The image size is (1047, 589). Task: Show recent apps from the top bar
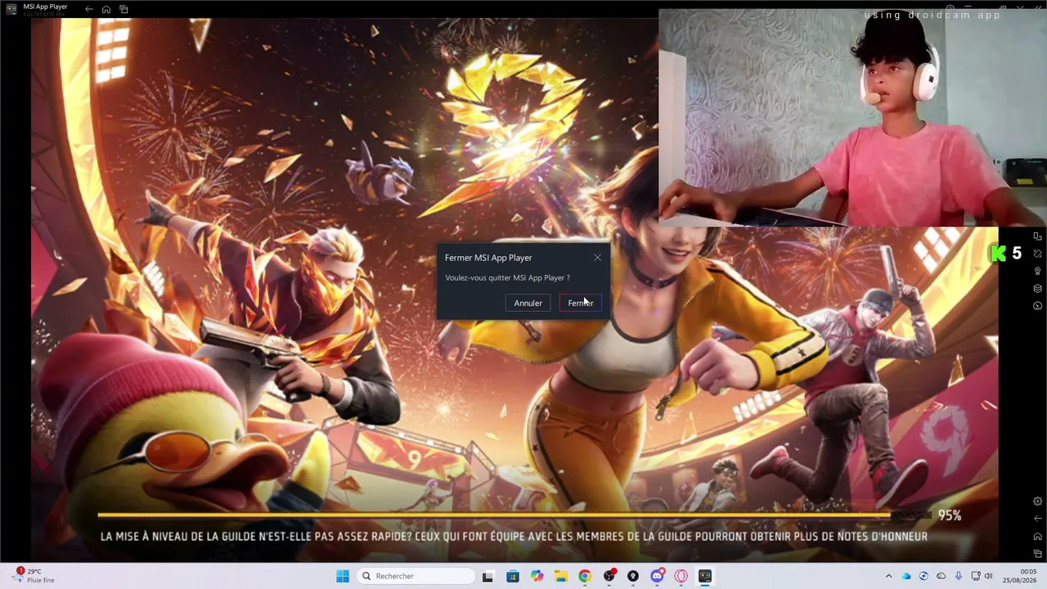click(x=124, y=9)
